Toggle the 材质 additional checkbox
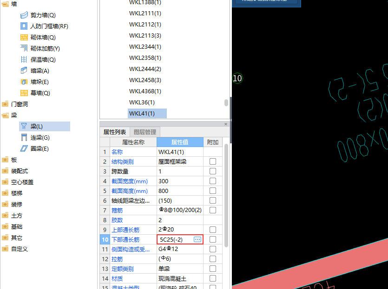Viewport: 388px width, 289px height. coord(213,278)
